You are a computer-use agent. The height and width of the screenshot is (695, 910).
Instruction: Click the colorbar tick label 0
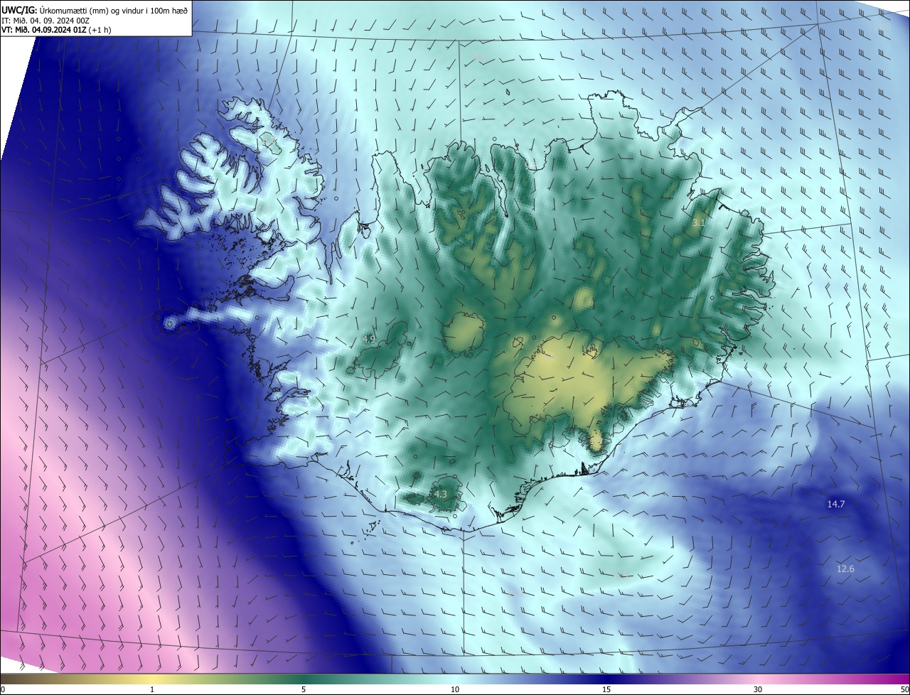point(3,689)
